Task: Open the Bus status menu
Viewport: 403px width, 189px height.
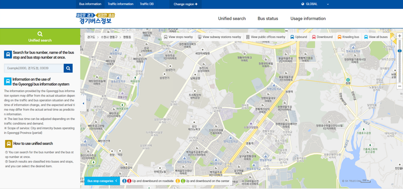Action: tap(268, 19)
